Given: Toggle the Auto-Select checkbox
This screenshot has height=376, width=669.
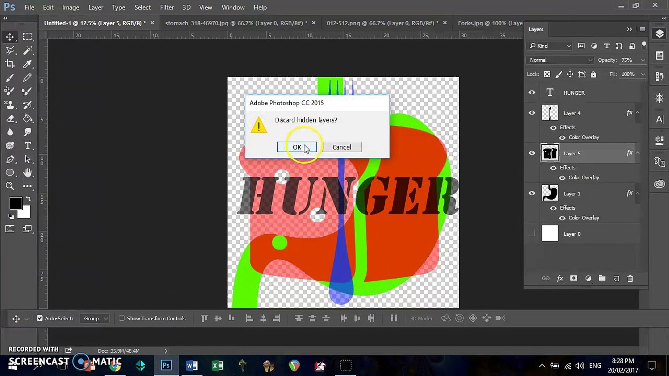Looking at the screenshot, I should [40, 318].
